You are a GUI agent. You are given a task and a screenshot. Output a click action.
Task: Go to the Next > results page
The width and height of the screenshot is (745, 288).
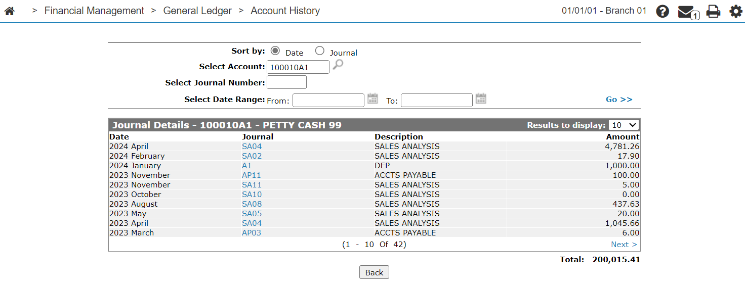(x=624, y=245)
